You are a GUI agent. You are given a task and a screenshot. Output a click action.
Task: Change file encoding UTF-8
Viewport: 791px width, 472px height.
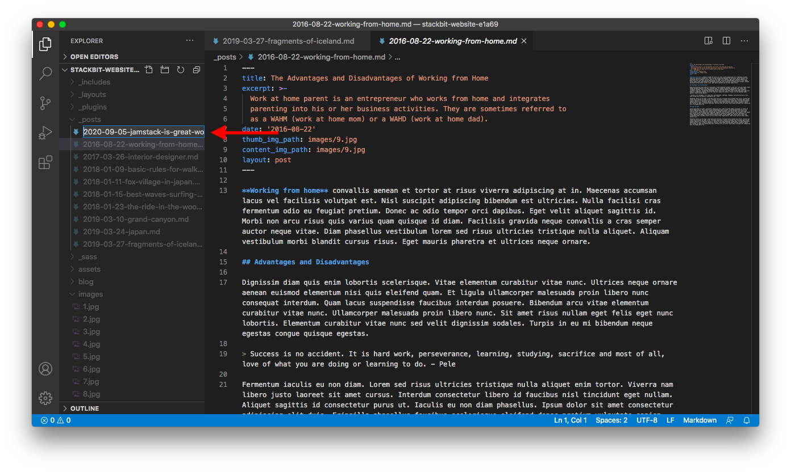pyautogui.click(x=647, y=420)
